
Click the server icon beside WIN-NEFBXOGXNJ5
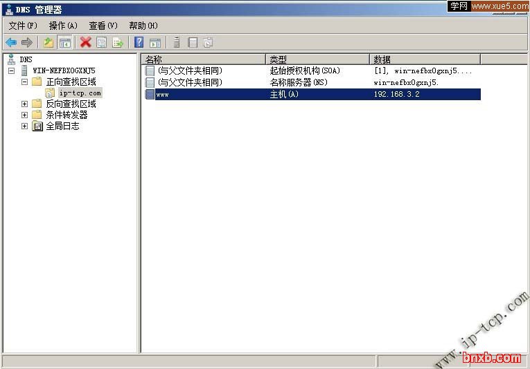pos(24,70)
